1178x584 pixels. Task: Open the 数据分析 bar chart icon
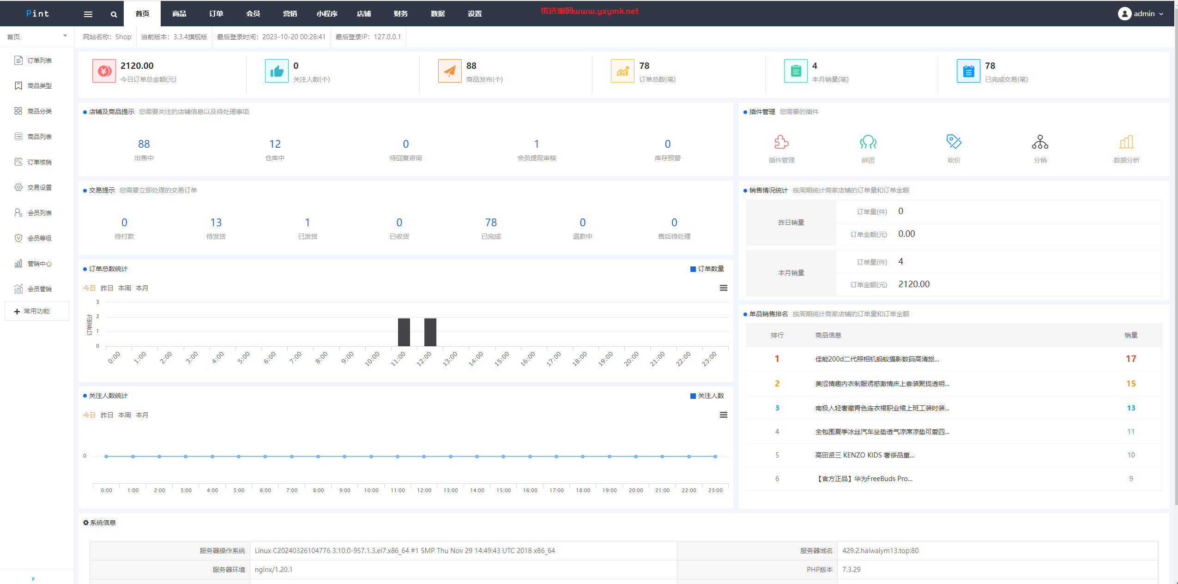(1126, 142)
